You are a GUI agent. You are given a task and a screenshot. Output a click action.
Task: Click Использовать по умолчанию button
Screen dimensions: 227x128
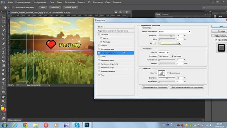pyautogui.click(x=155, y=87)
